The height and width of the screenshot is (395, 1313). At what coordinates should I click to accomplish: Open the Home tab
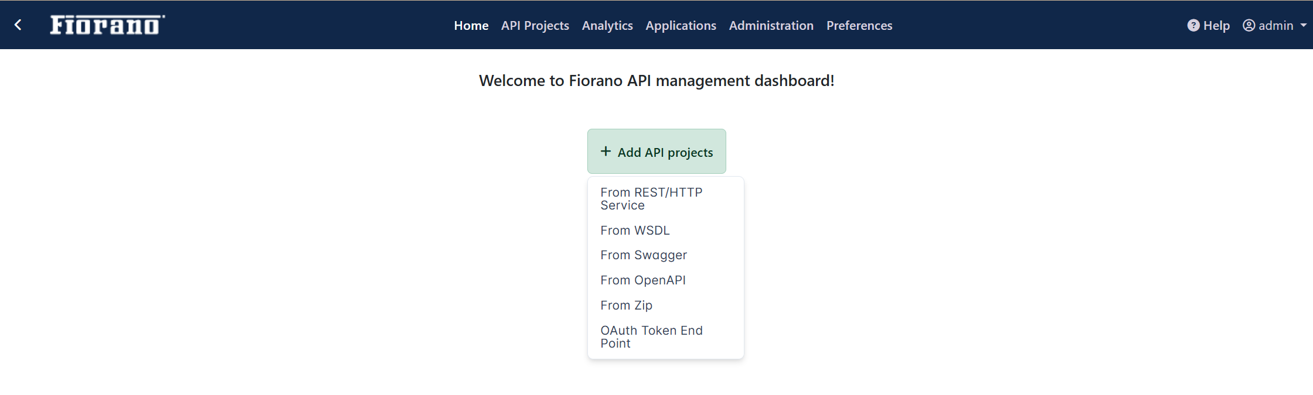click(471, 25)
